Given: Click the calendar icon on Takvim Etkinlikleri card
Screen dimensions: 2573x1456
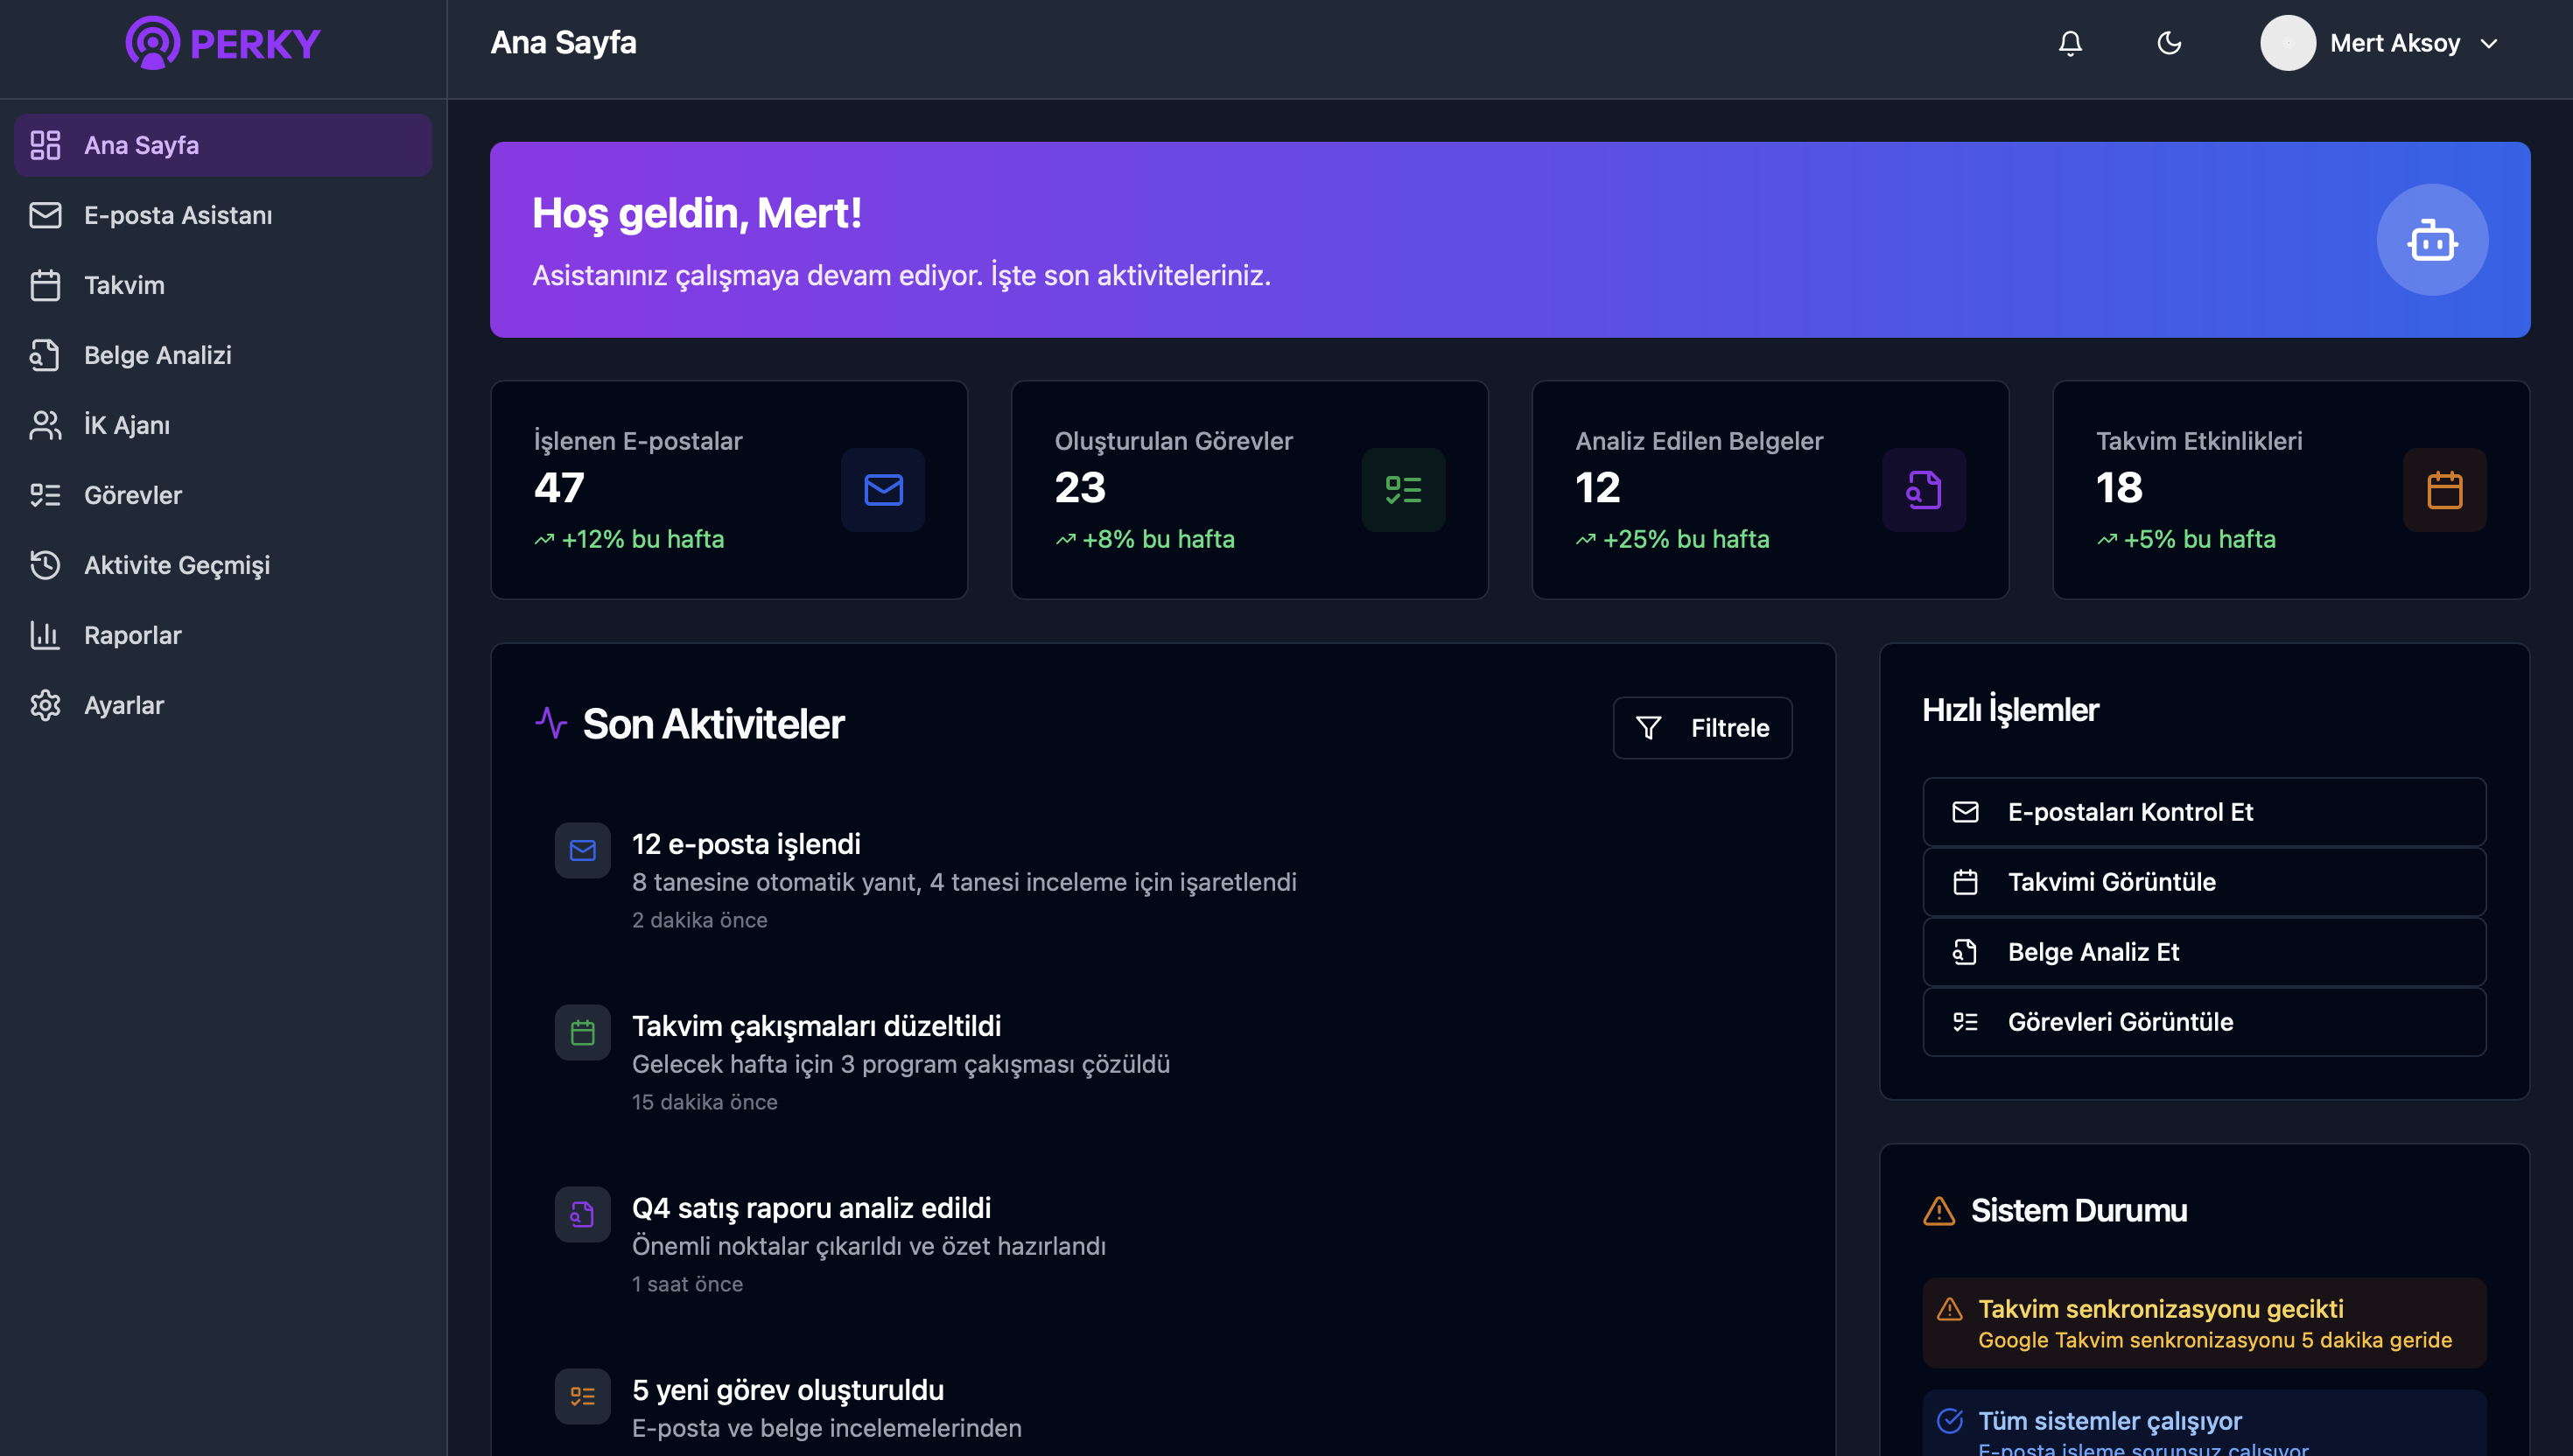Looking at the screenshot, I should (x=2444, y=490).
